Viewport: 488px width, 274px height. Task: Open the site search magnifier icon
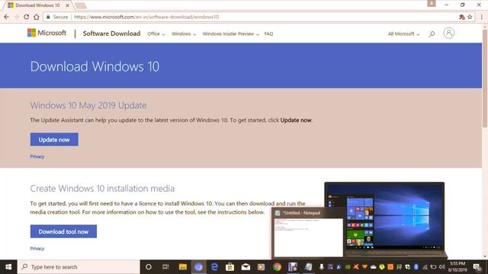pos(432,33)
